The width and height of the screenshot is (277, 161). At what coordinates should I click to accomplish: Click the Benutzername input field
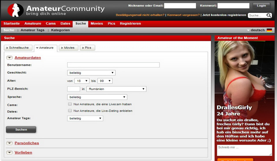(113, 65)
